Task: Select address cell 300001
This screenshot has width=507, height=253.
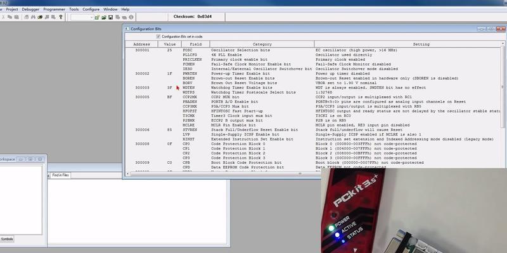Action: (x=142, y=51)
